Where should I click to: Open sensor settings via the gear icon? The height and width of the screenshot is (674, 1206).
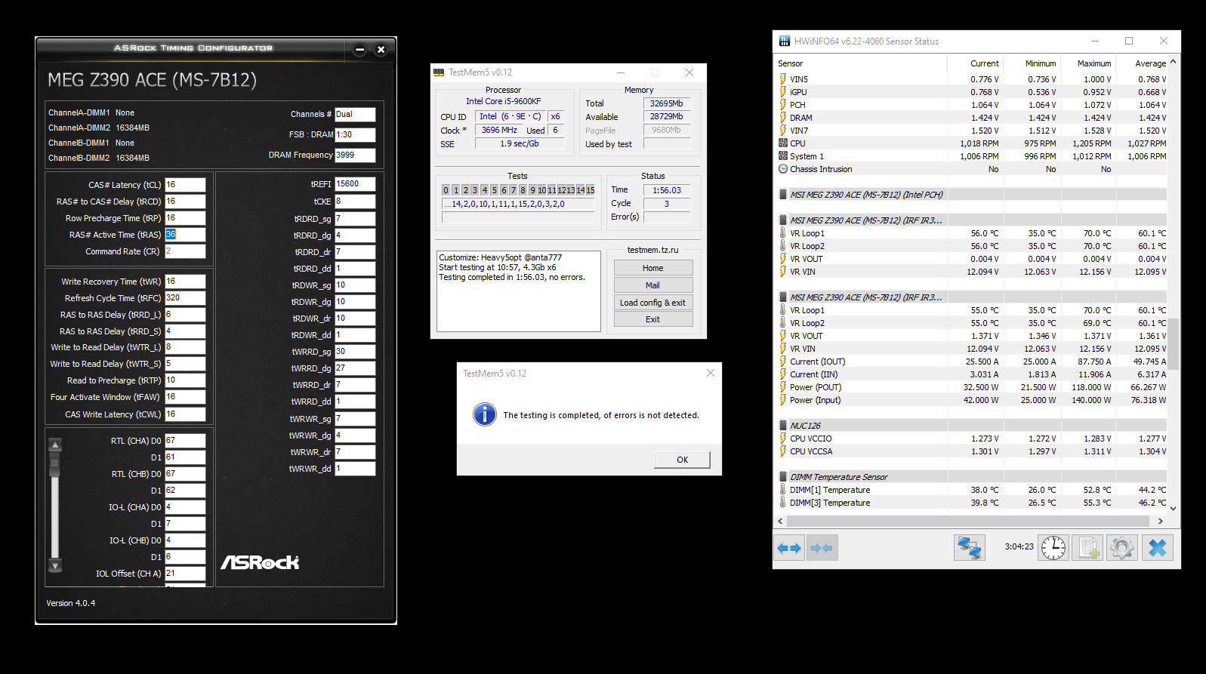(1122, 548)
